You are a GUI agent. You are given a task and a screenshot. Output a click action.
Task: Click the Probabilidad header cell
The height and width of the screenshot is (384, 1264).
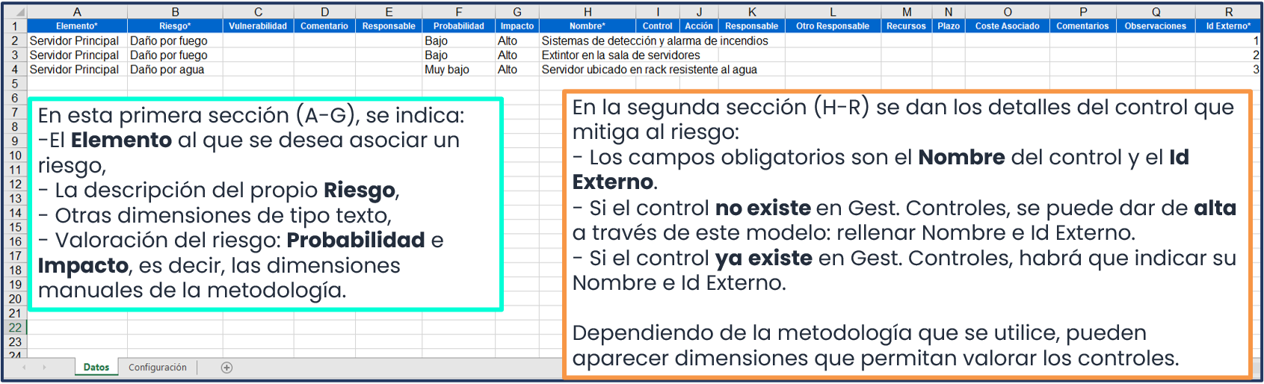[458, 26]
